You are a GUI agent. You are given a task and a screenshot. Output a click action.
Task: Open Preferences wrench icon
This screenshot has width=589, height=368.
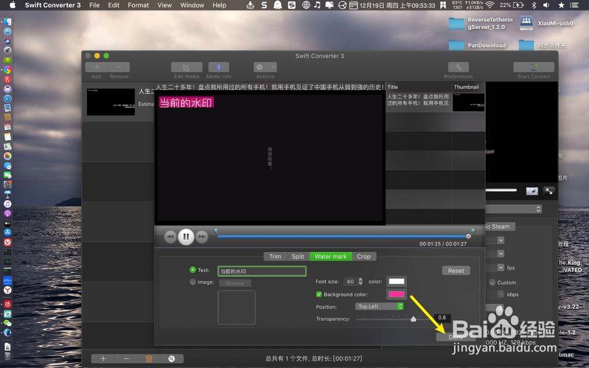click(458, 67)
